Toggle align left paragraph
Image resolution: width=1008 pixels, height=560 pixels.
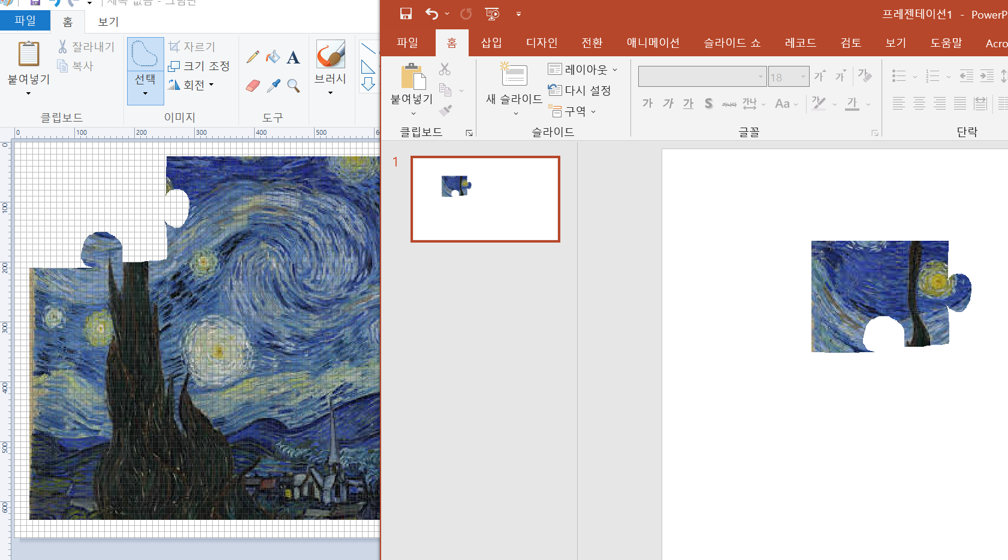coord(899,103)
